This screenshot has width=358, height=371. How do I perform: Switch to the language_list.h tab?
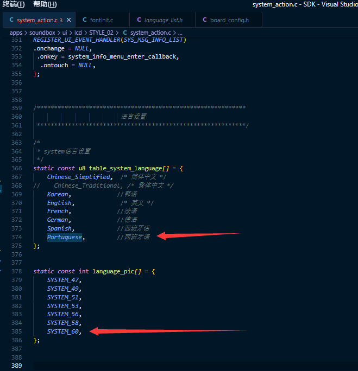pyautogui.click(x=163, y=20)
